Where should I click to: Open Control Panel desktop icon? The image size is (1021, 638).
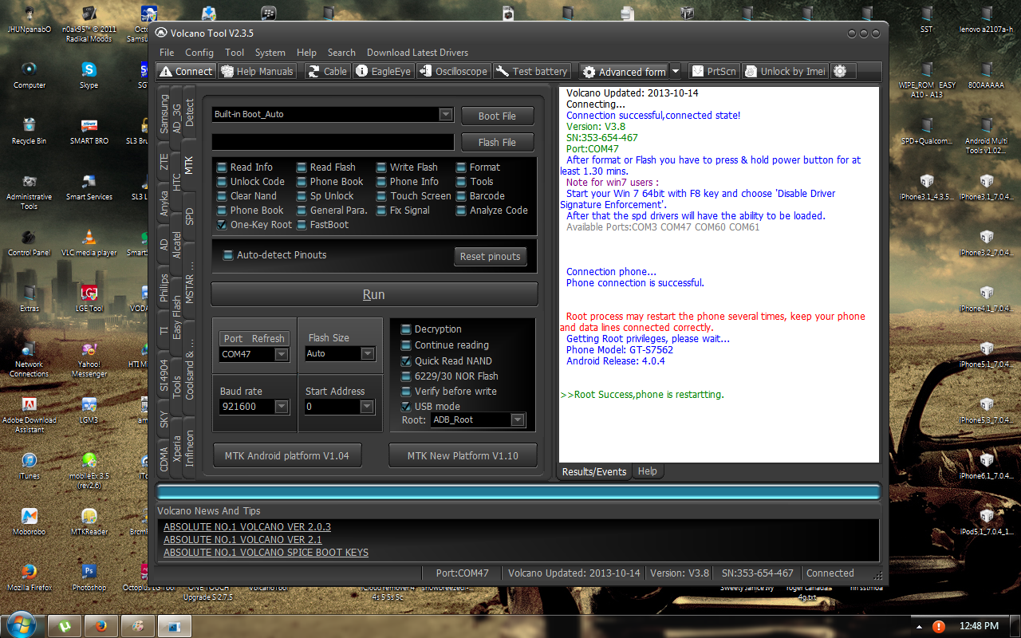coord(30,241)
